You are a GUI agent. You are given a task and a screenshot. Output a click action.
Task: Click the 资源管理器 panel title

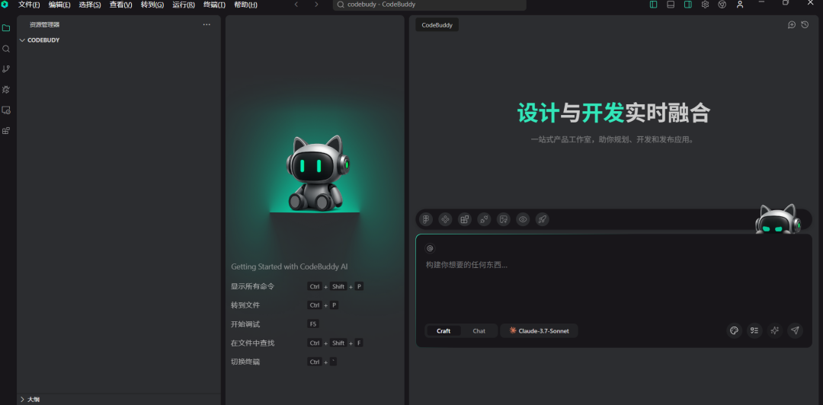(x=45, y=24)
